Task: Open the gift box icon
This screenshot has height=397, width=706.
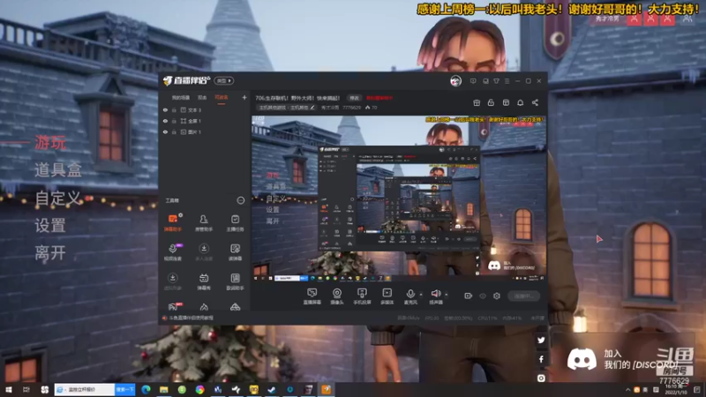Action: click(477, 102)
